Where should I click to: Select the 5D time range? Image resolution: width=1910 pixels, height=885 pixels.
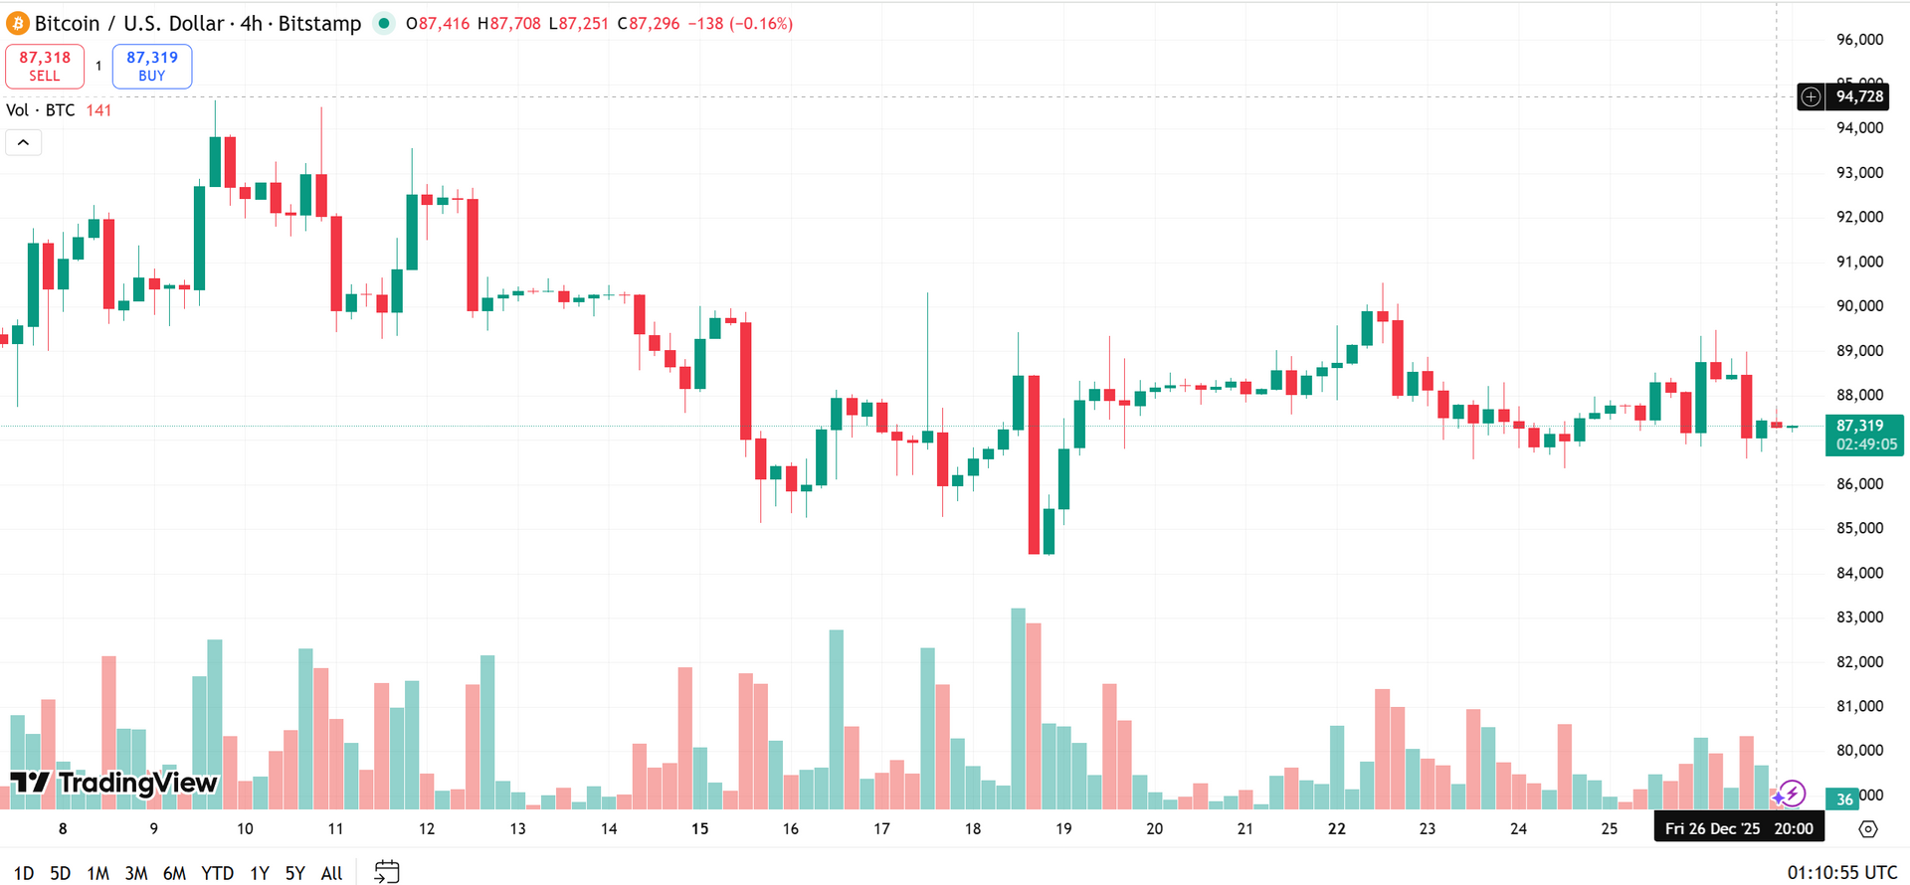coord(61,873)
